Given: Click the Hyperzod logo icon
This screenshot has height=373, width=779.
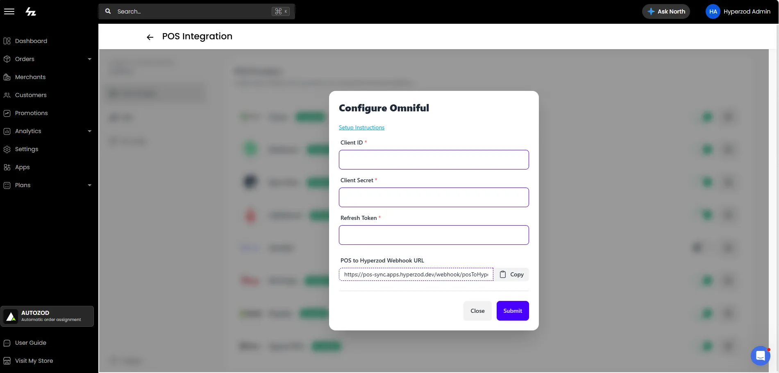Looking at the screenshot, I should [31, 12].
